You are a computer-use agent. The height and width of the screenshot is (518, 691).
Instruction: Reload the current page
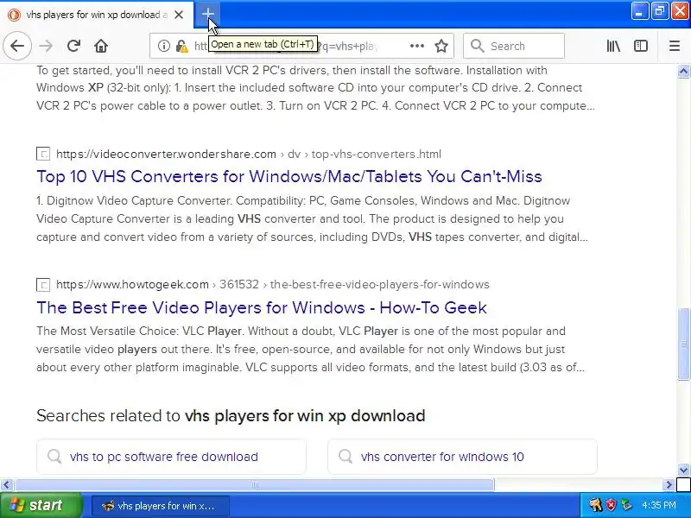[73, 46]
